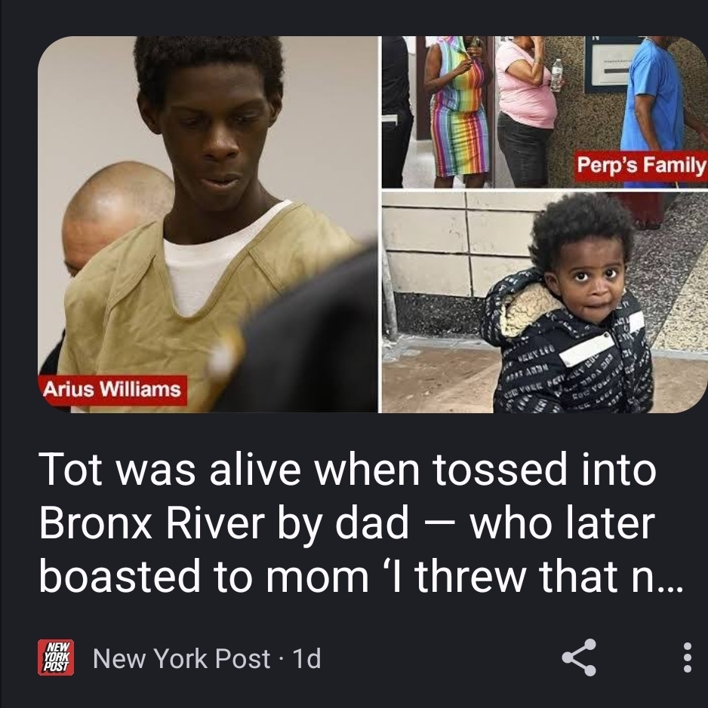
Task: Tap the share icon
Action: [x=579, y=657]
